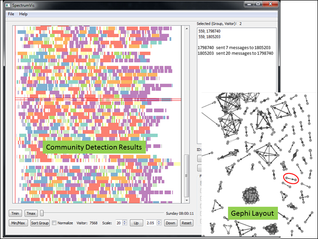
Task: Enable the Normalize checkbox
Action: (x=55, y=223)
